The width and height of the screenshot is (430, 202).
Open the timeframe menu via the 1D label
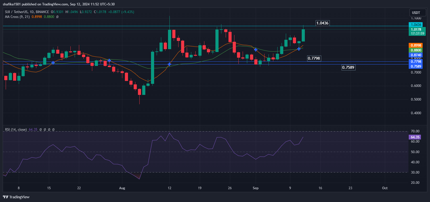pyautogui.click(x=32, y=12)
